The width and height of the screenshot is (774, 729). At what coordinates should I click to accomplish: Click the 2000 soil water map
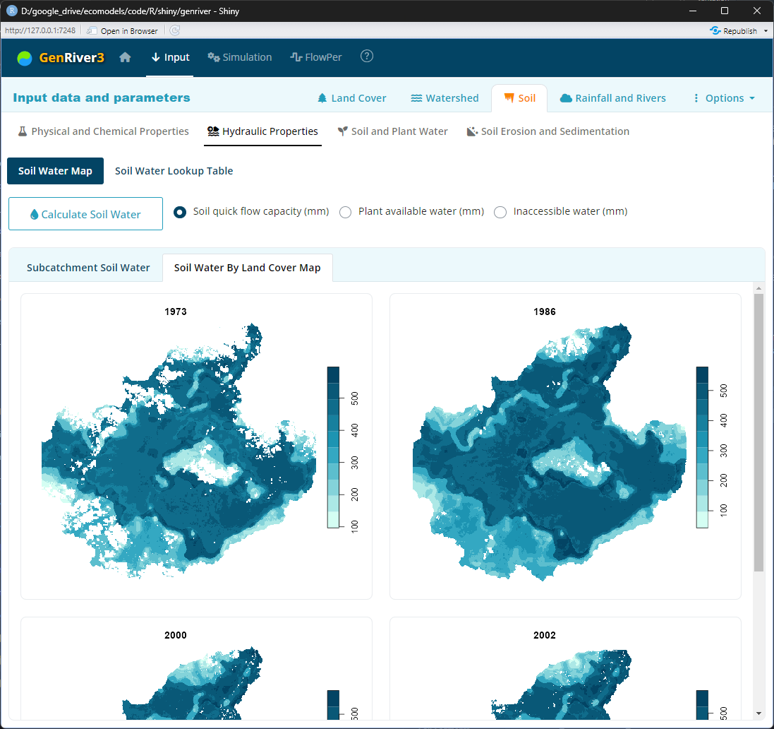(x=193, y=682)
